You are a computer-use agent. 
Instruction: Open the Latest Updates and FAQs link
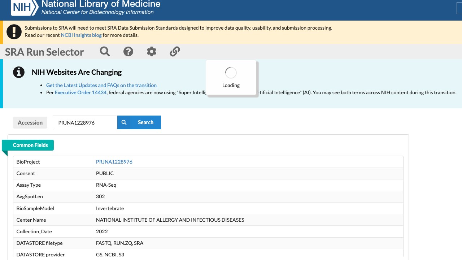pyautogui.click(x=101, y=85)
